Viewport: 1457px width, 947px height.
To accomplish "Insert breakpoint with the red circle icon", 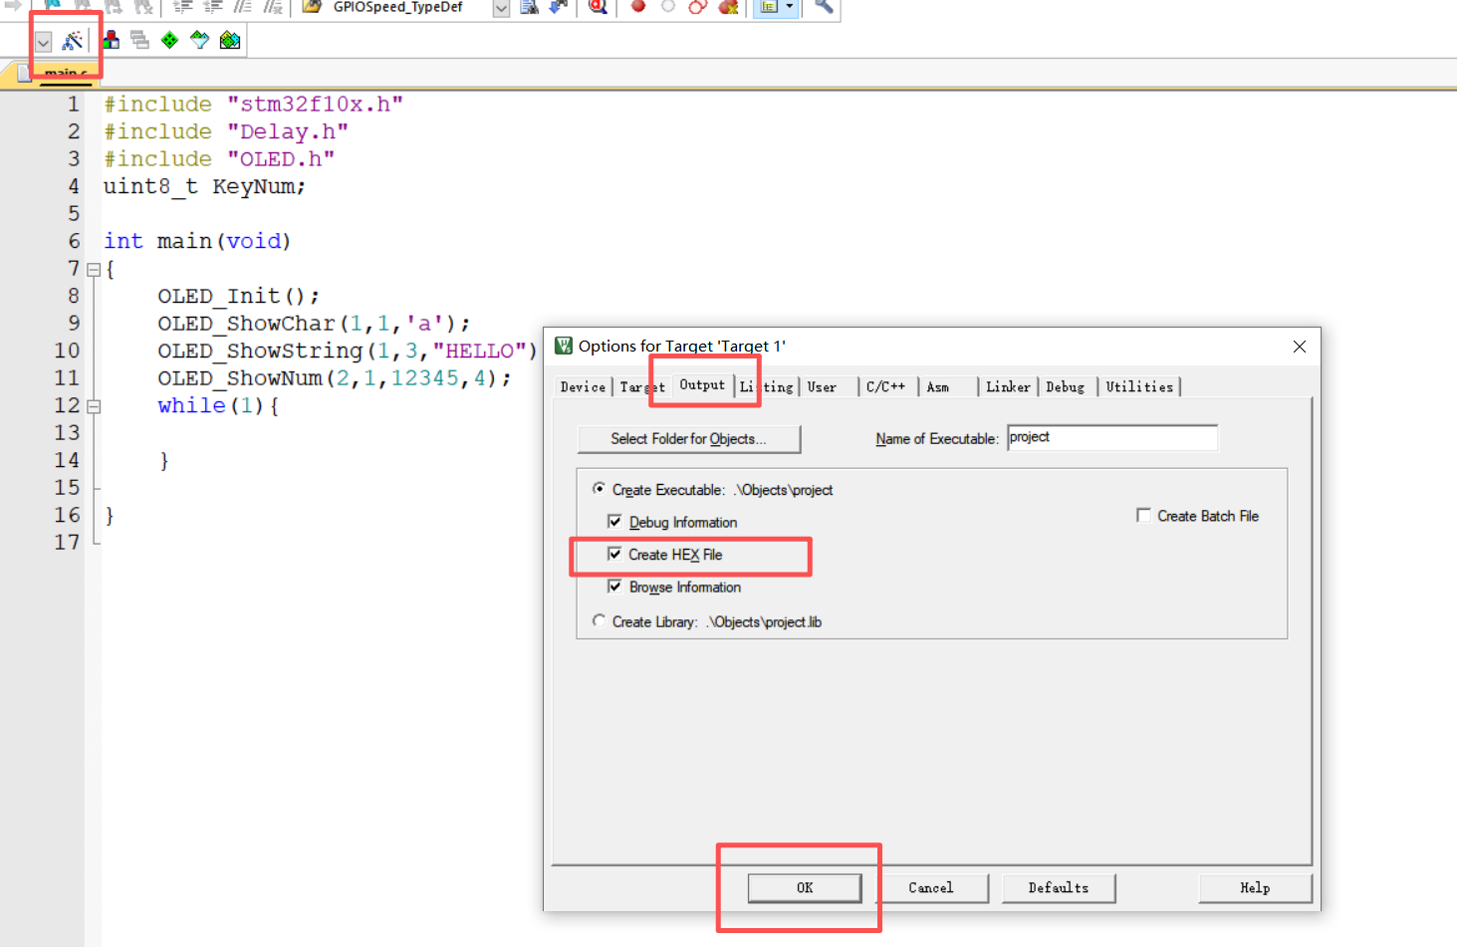I will coord(638,7).
